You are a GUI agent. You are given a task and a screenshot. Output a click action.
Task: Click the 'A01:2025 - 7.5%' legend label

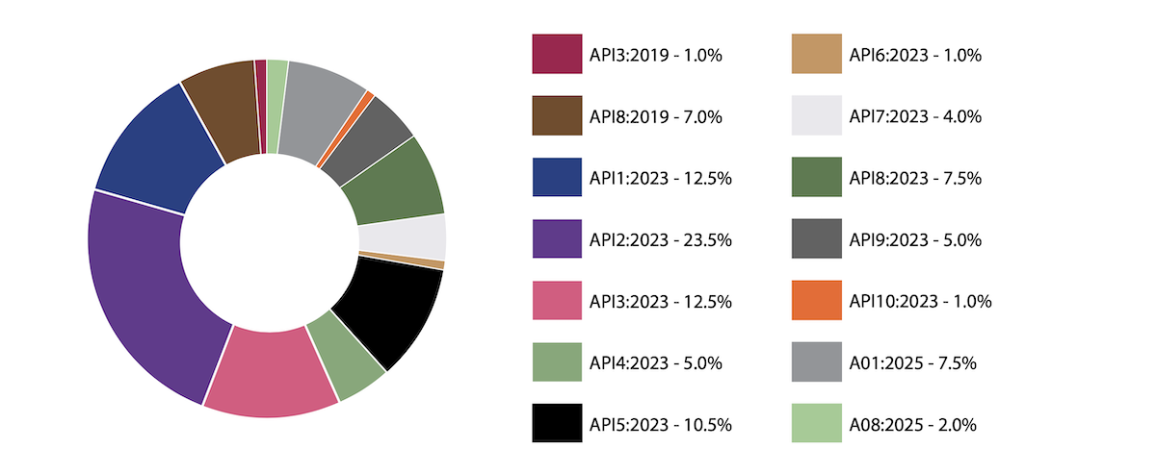click(913, 362)
